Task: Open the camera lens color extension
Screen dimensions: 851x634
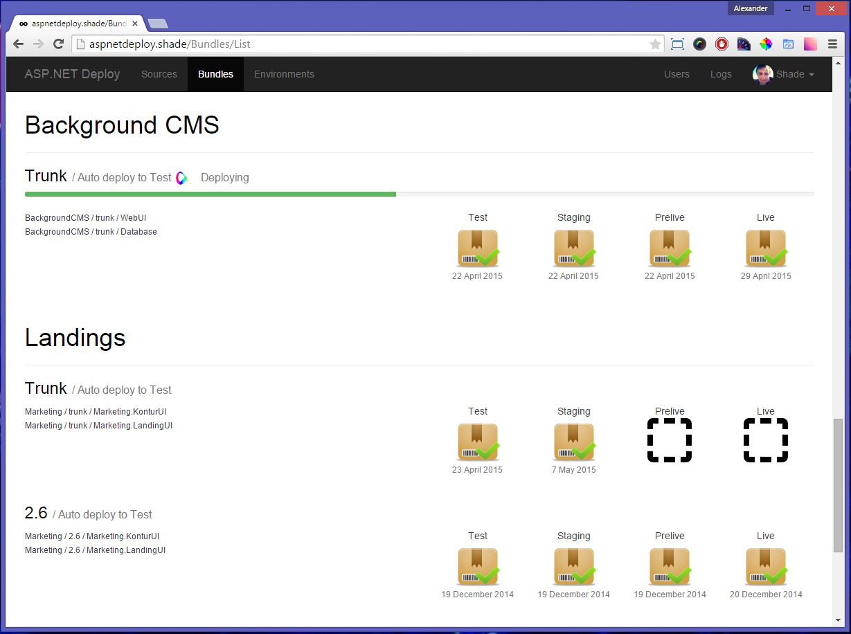Action: coord(699,44)
